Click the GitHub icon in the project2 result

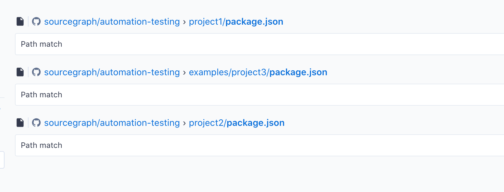[x=36, y=123]
